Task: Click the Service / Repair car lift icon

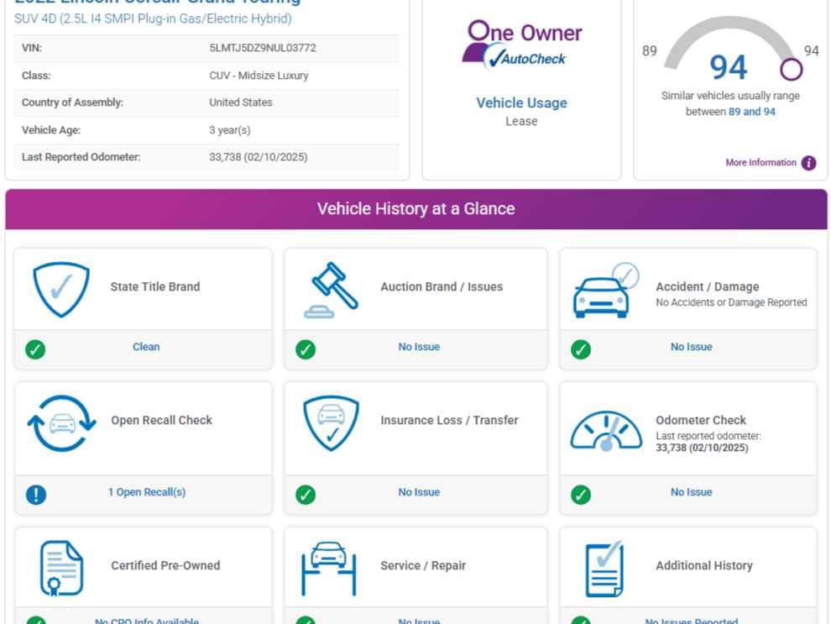Action: (328, 569)
